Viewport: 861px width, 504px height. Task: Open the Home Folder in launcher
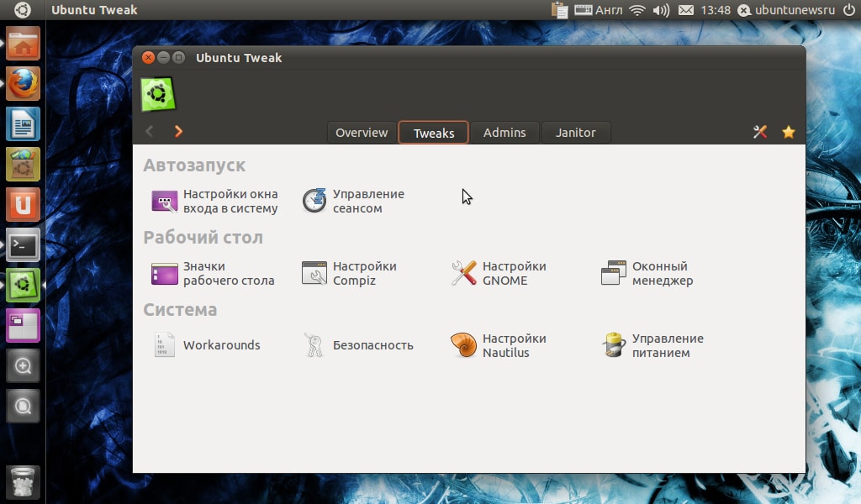[23, 44]
